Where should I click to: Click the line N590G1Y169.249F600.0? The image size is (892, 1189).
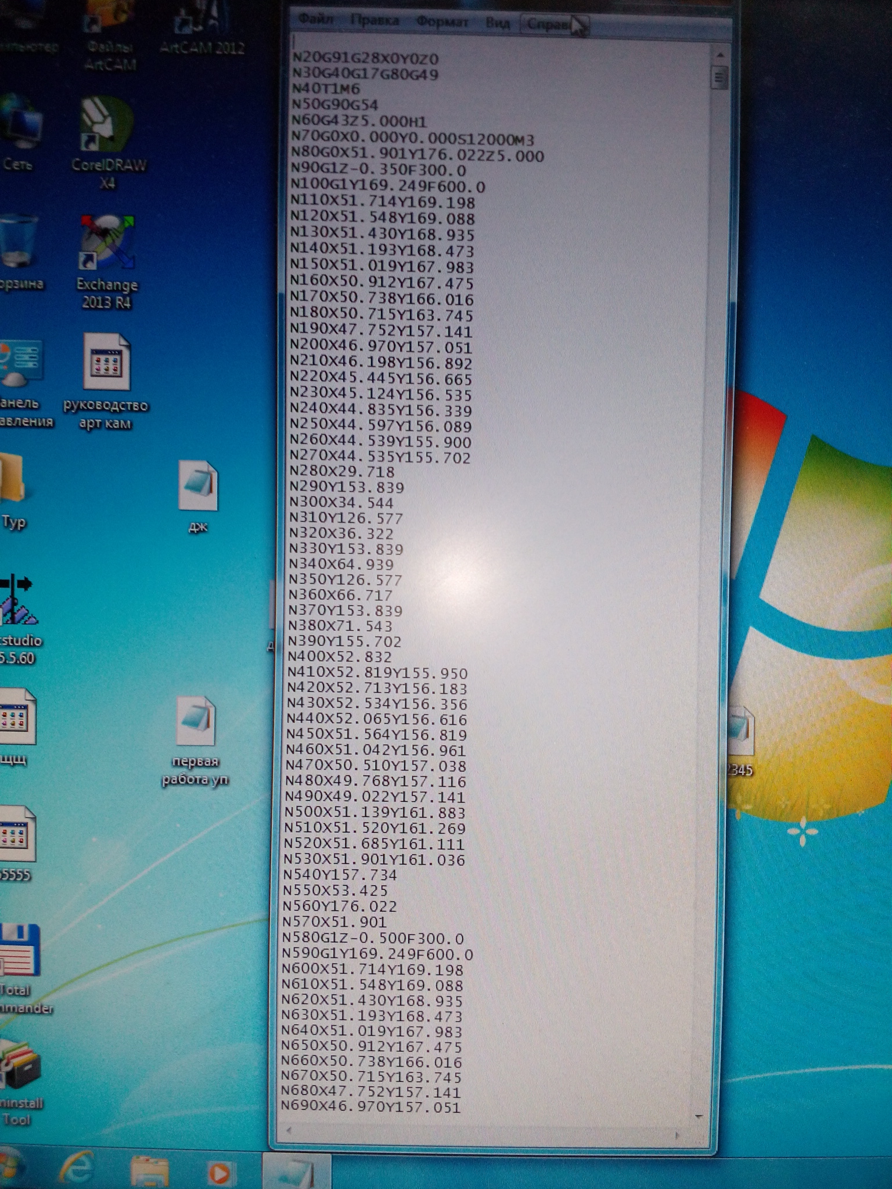tap(377, 954)
